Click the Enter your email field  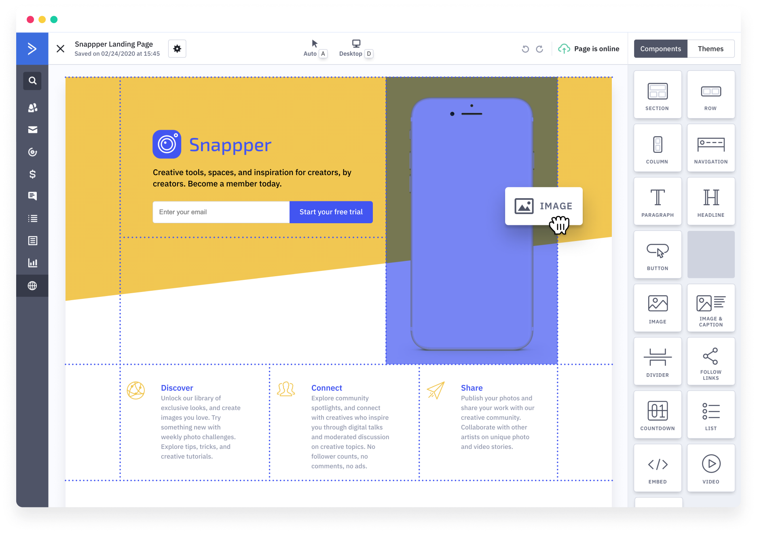[x=221, y=212]
